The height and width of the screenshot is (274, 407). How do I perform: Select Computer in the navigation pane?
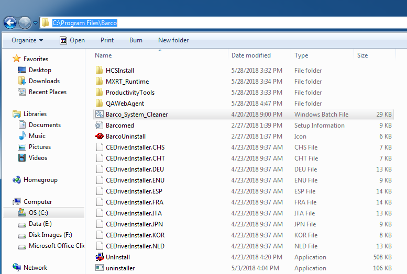pos(38,202)
